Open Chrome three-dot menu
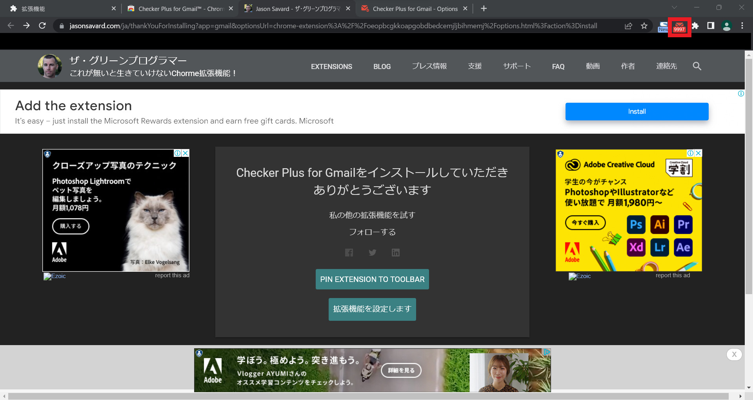The height and width of the screenshot is (400, 753). (x=742, y=26)
